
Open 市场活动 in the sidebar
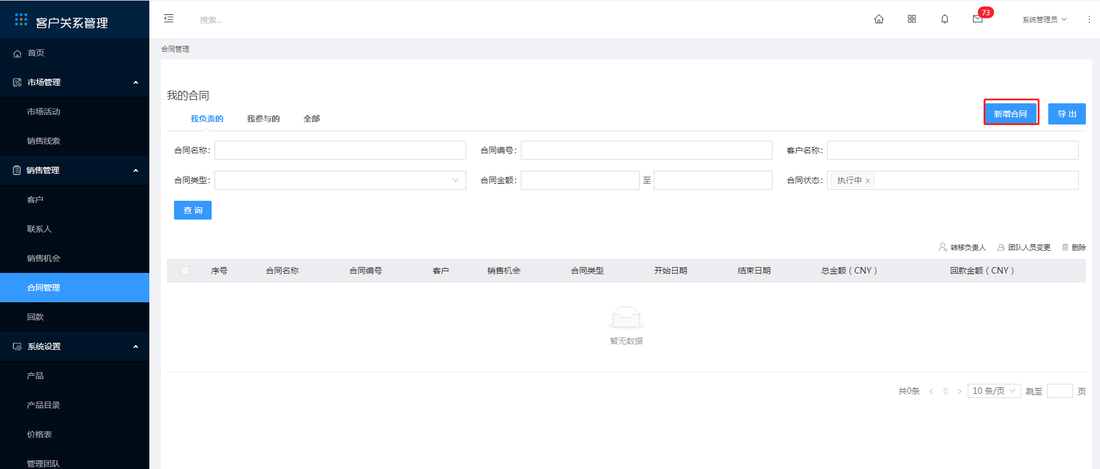tap(75, 112)
